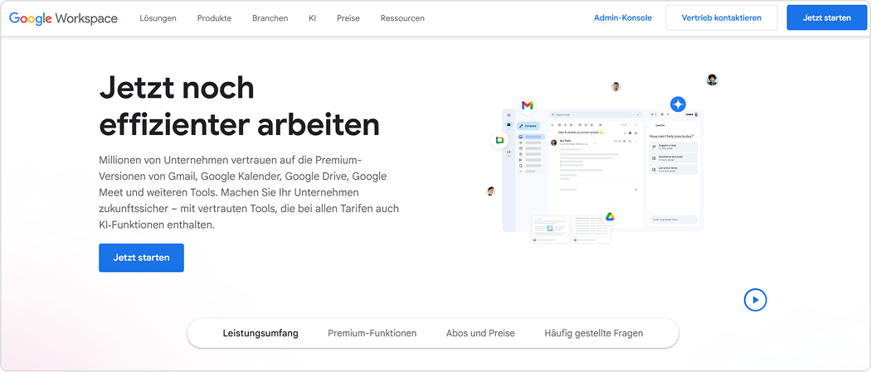Click the Vertrieb kontaktieren button
This screenshot has height=372, width=871.
(x=722, y=17)
